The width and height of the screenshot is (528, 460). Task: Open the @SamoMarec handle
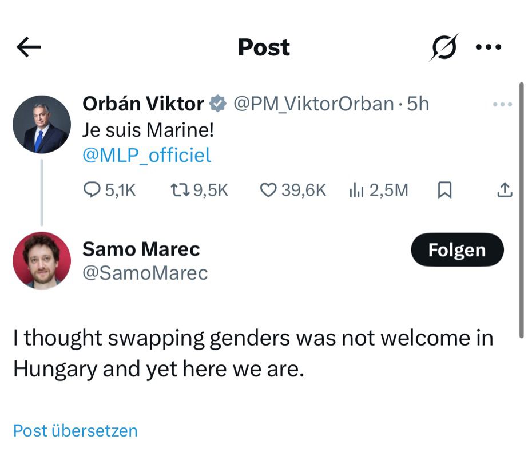click(146, 273)
